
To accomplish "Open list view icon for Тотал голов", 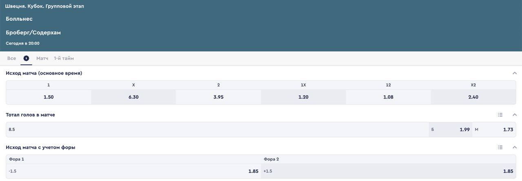I will 500,115.
